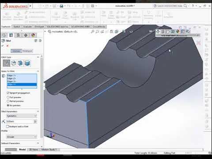Click the fillet radius input field

(x=20, y=121)
